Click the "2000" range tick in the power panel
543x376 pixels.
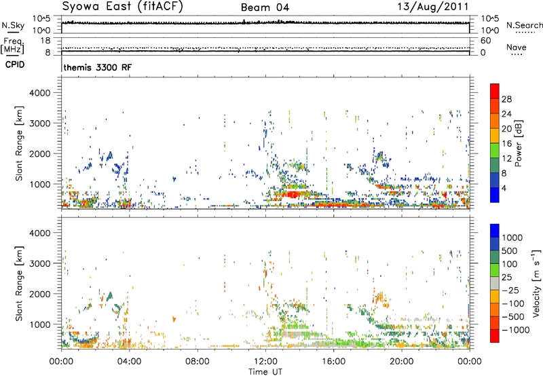tap(39, 153)
